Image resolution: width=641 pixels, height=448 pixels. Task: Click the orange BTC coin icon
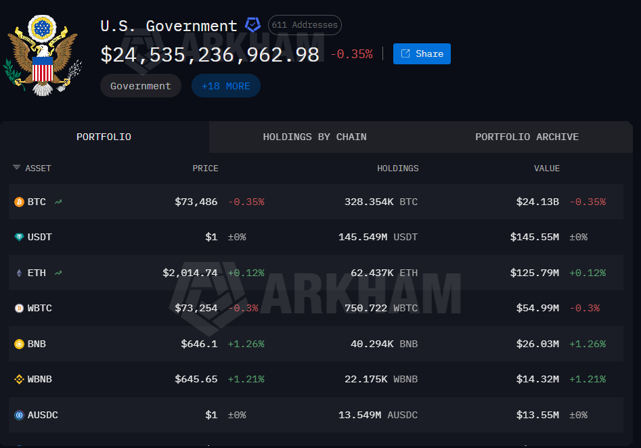[19, 202]
